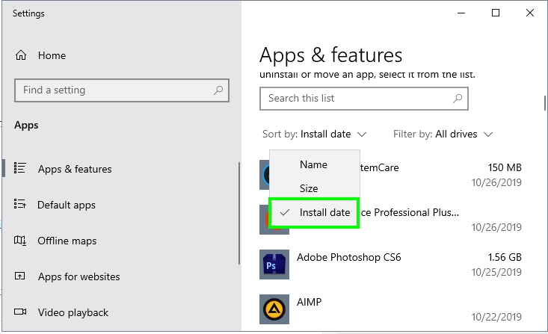
Task: Click the Home icon in sidebar
Action: pyautogui.click(x=21, y=55)
